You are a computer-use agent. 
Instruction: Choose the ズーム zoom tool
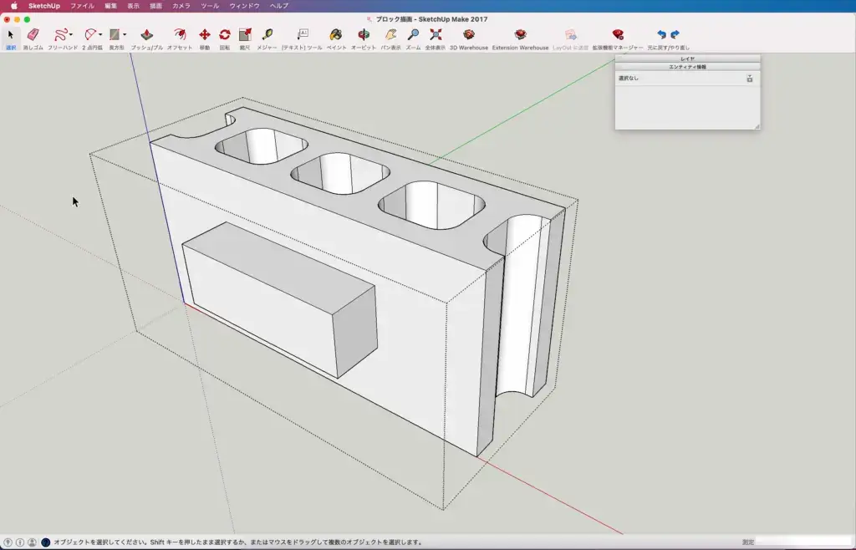coord(413,34)
